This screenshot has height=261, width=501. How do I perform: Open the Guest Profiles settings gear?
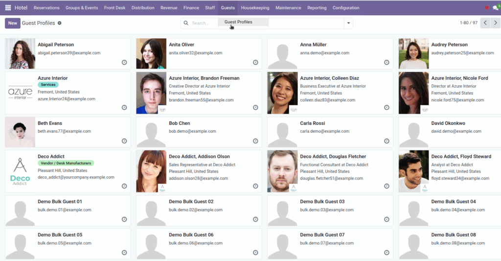59,23
